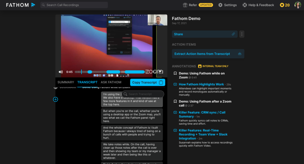The height and width of the screenshot is (164, 304).
Task: Switch to the SUMMARY tab
Action: point(66,82)
